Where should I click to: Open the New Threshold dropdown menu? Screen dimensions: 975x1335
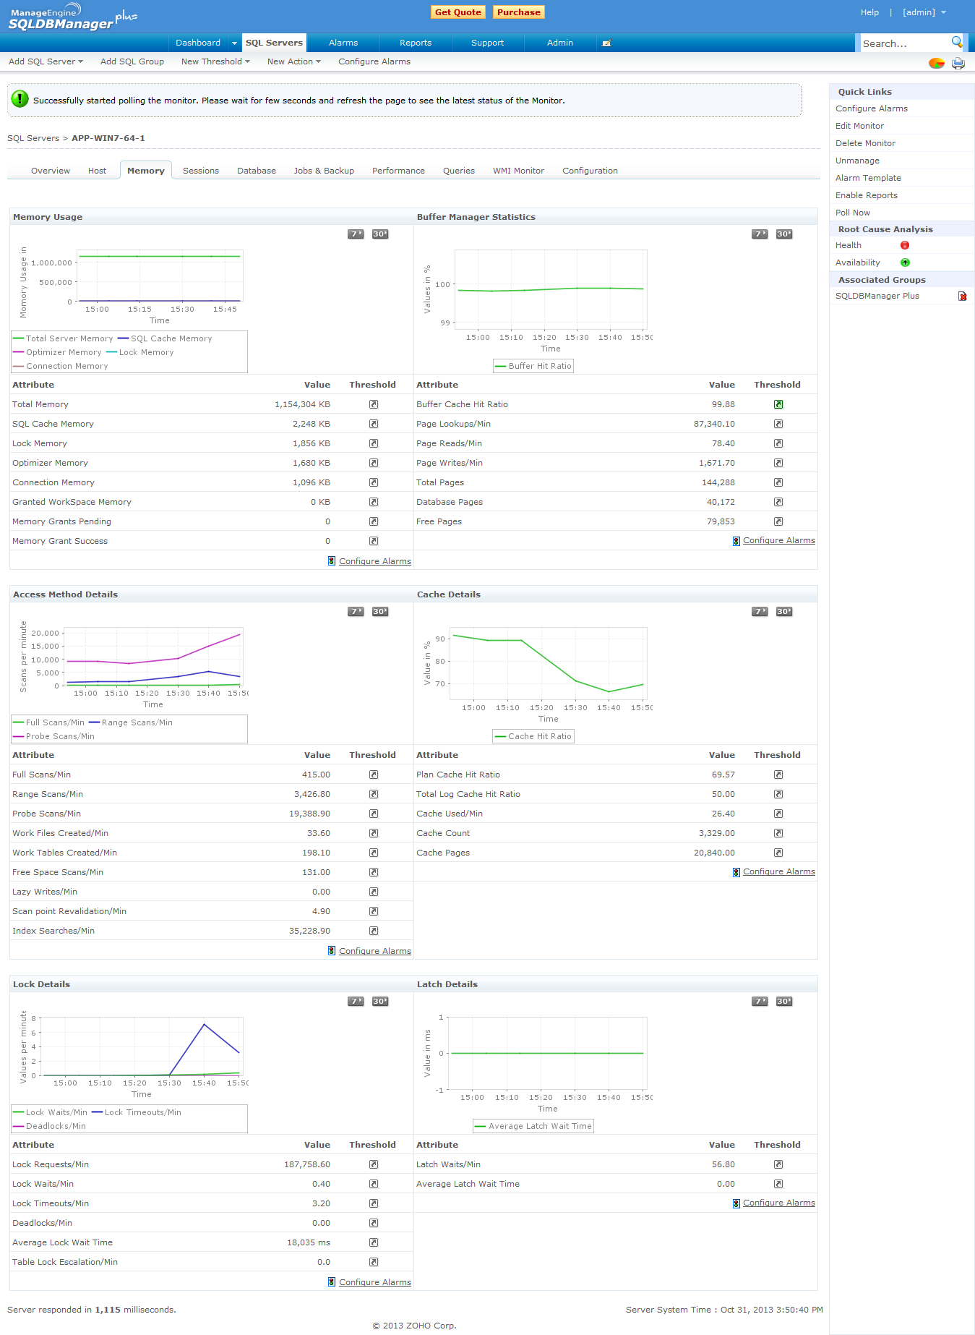click(215, 61)
